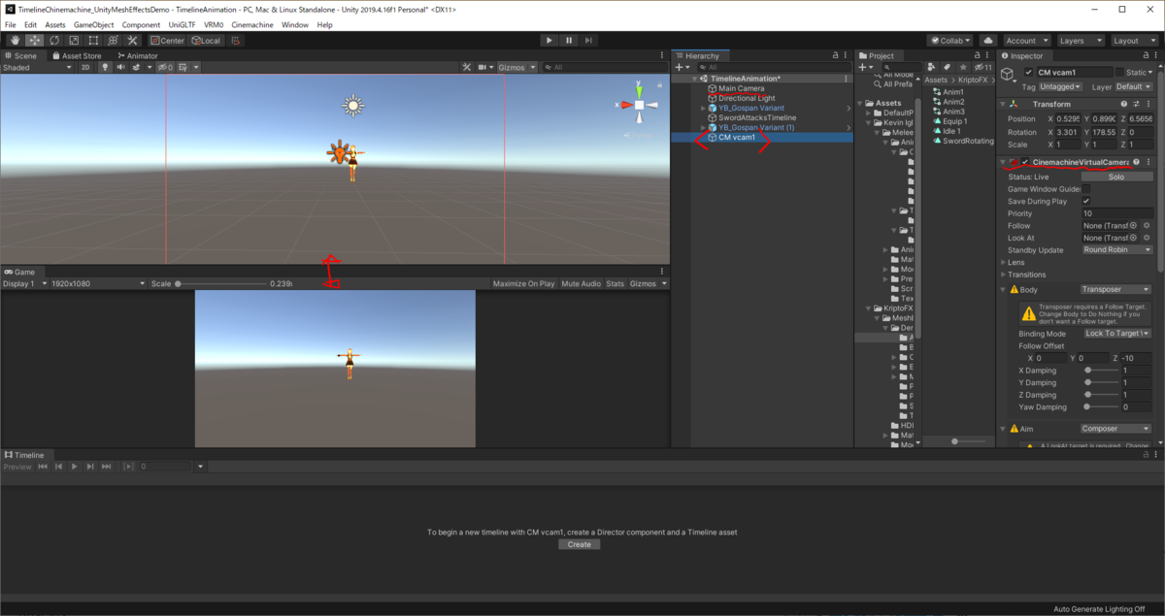Open the custom editor tools icon
Screen dimensions: 1165x616
click(x=132, y=40)
